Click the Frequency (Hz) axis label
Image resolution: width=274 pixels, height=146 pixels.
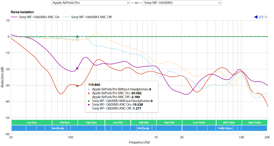click(139, 142)
